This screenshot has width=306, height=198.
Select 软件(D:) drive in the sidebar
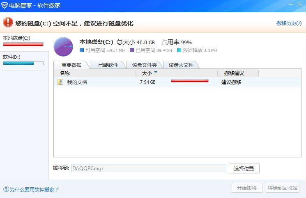(24, 61)
